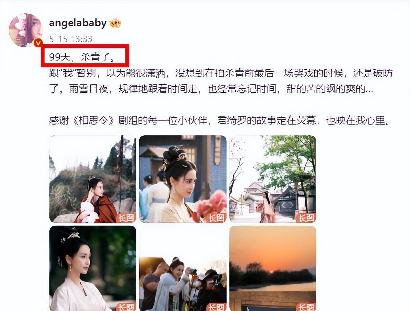410x311 pixels.
Task: Click 长图 badge on sunset photo
Action: click(x=306, y=307)
